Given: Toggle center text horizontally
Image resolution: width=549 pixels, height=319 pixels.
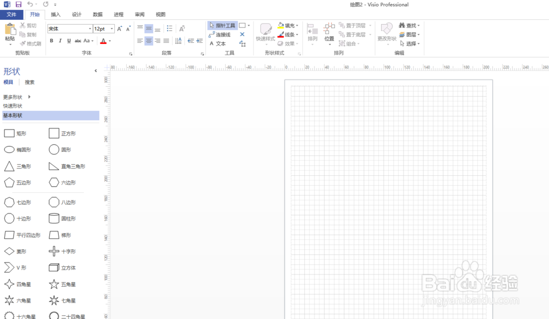Looking at the screenshot, I should [149, 41].
